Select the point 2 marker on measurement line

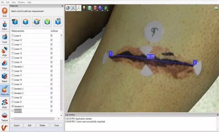click(x=195, y=62)
